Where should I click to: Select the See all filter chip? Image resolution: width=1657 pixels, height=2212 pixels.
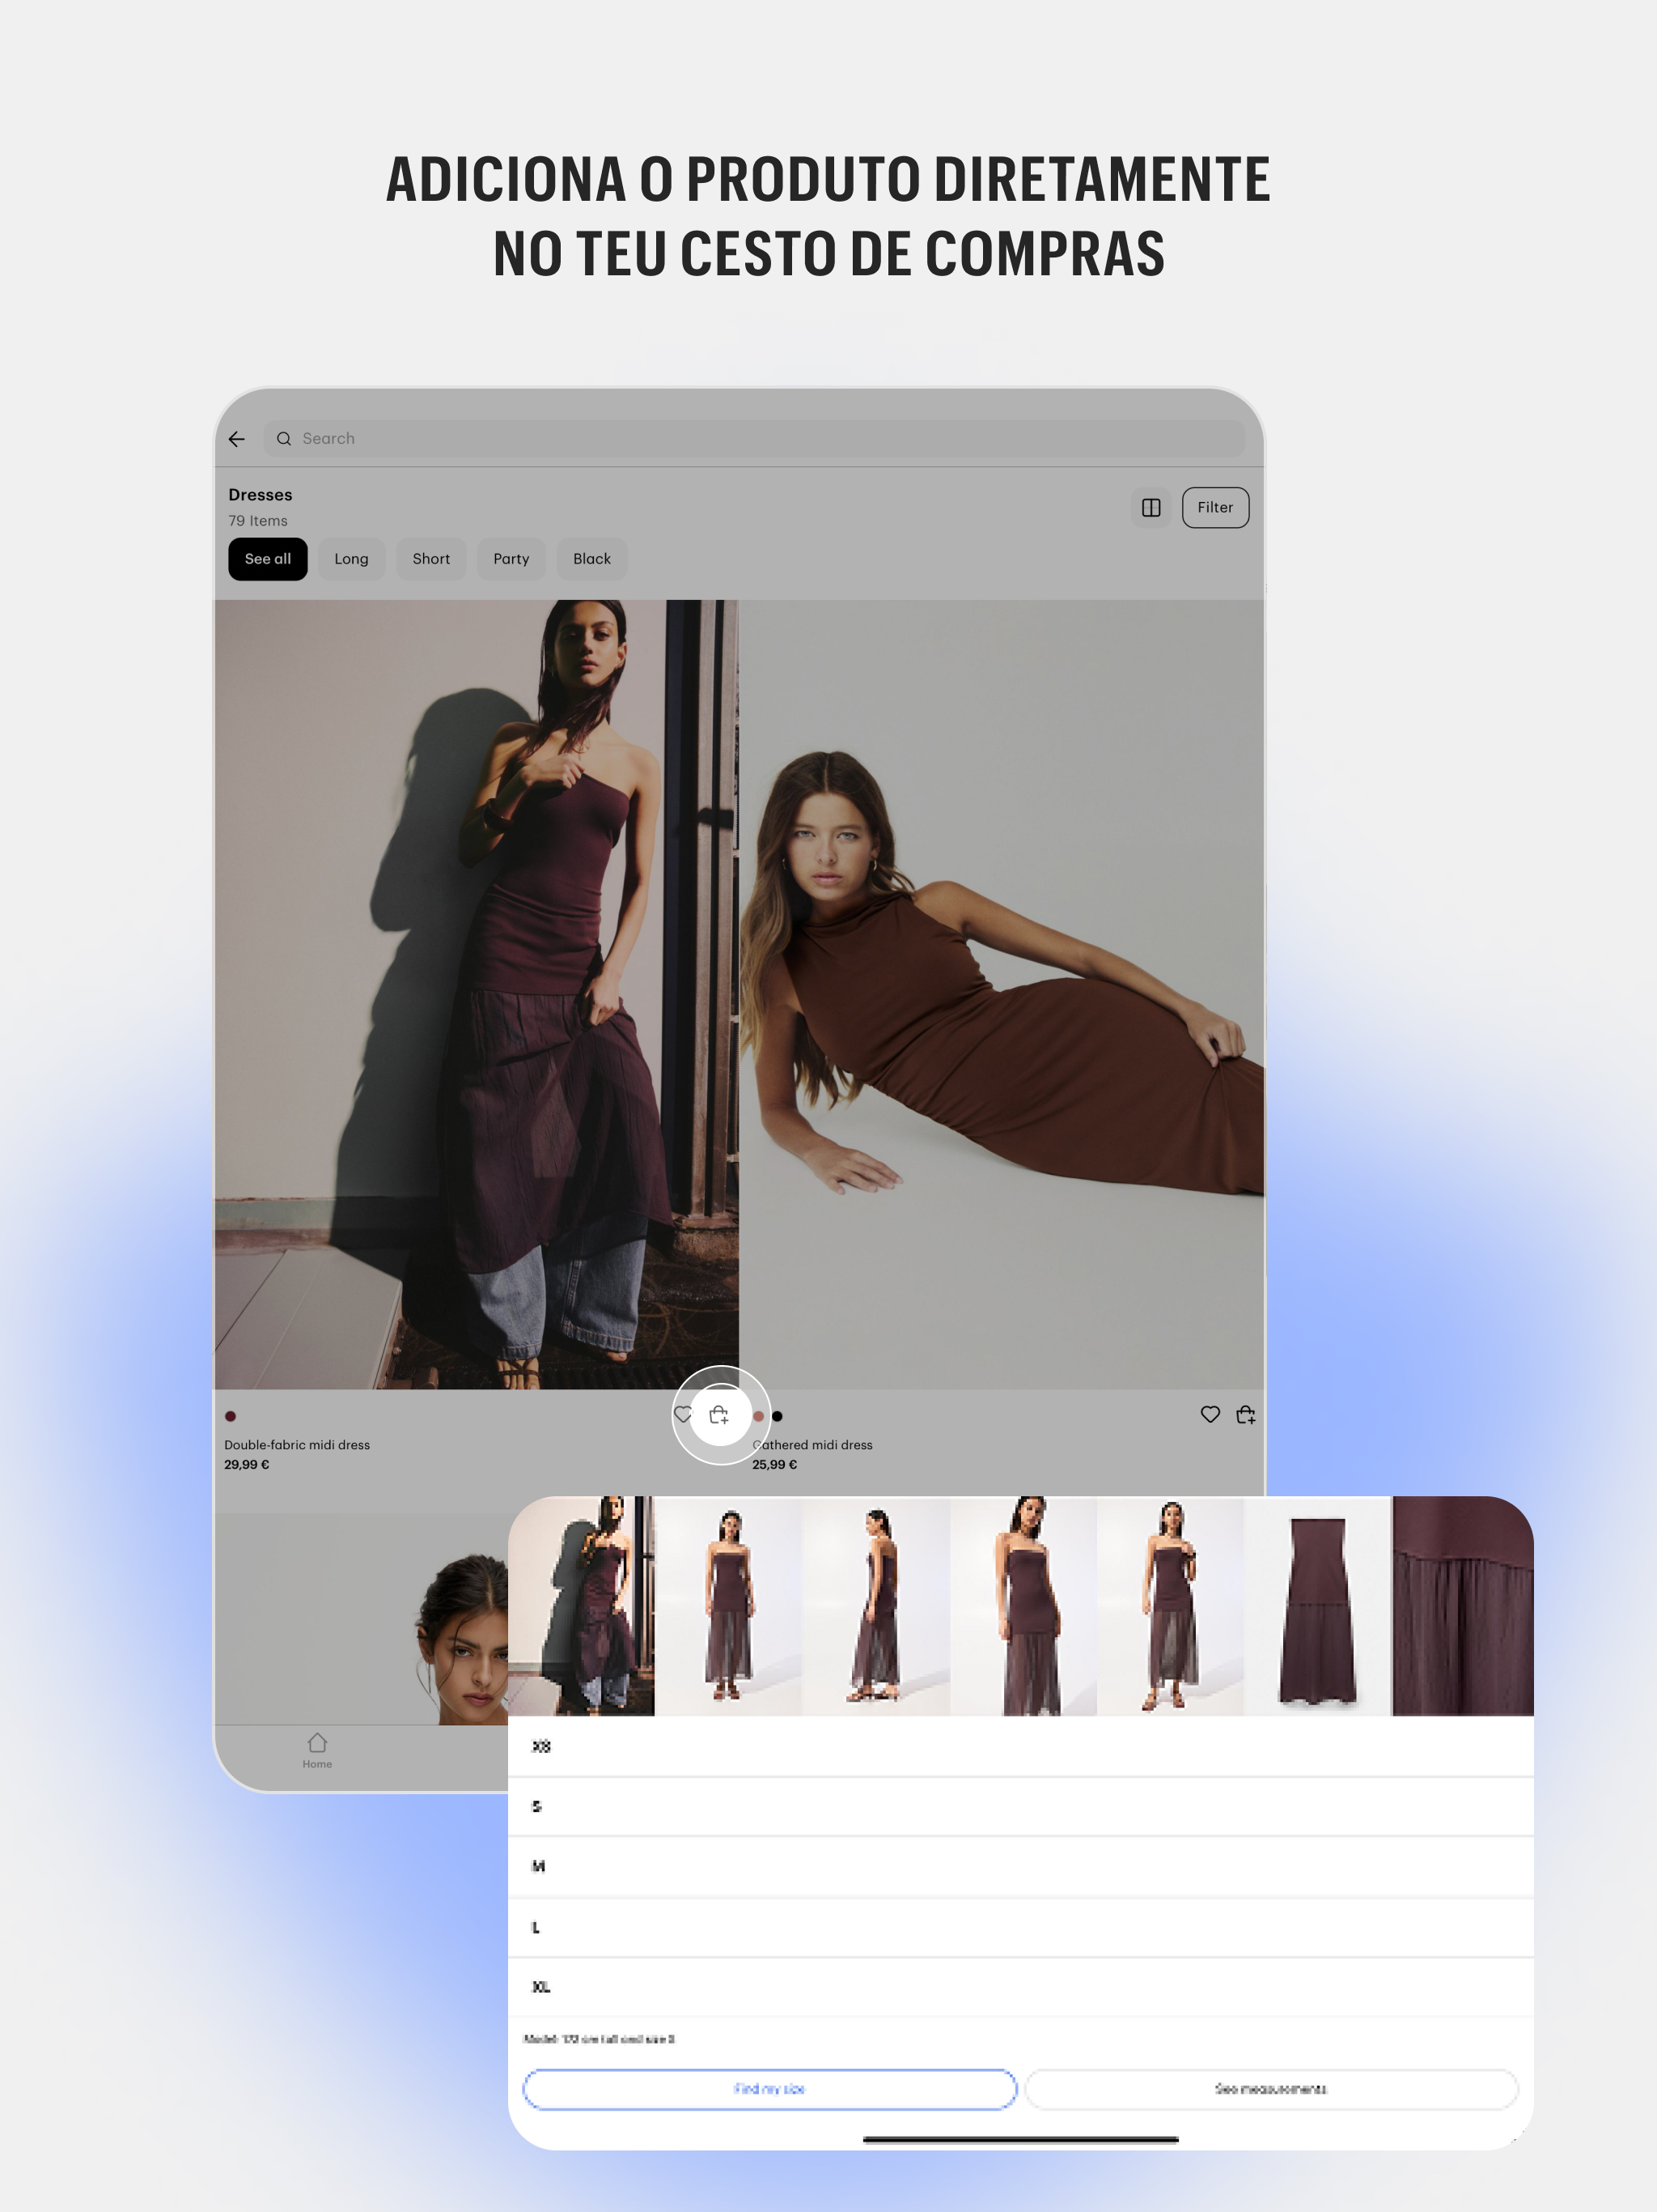268,559
